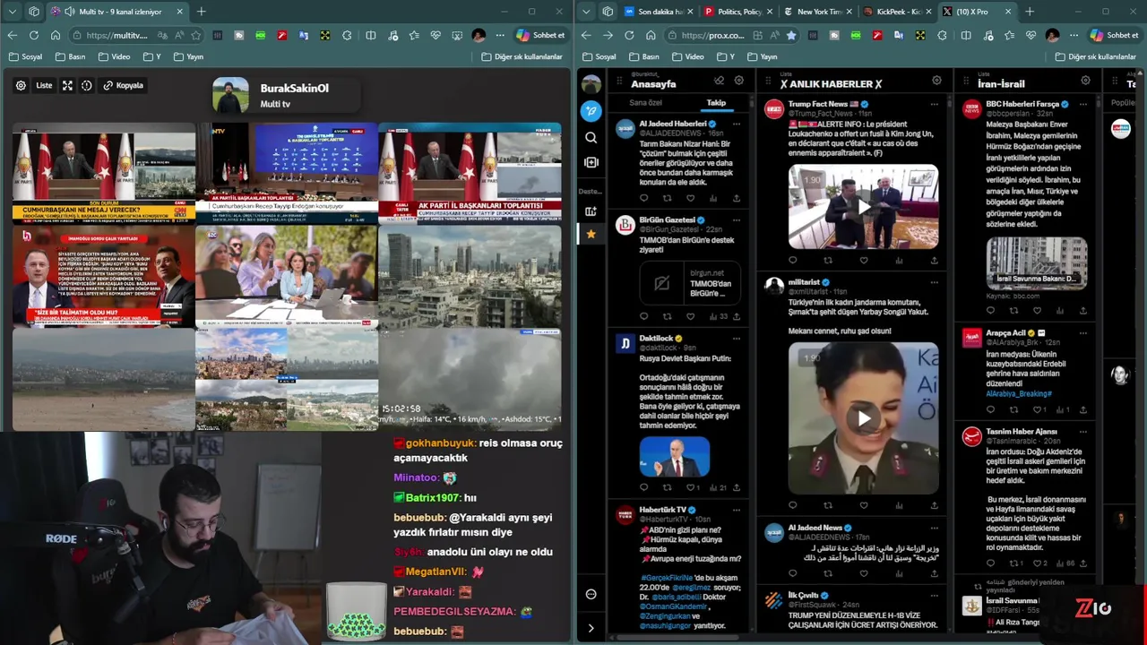1147x645 pixels.
Task: Open a new tab in right browser window
Action: 1029,12
